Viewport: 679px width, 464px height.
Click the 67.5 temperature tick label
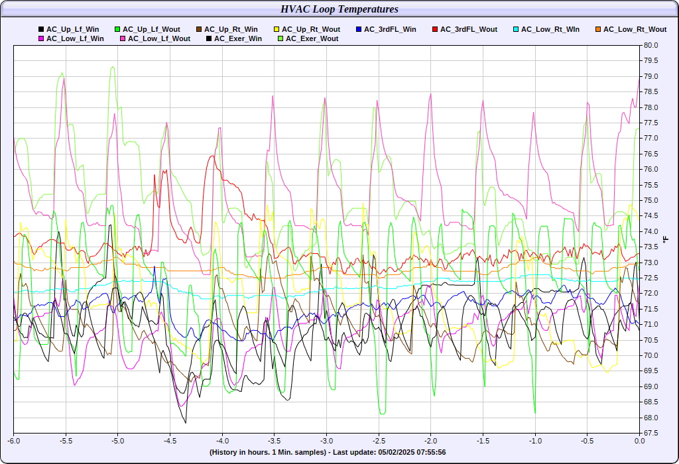coord(651,434)
